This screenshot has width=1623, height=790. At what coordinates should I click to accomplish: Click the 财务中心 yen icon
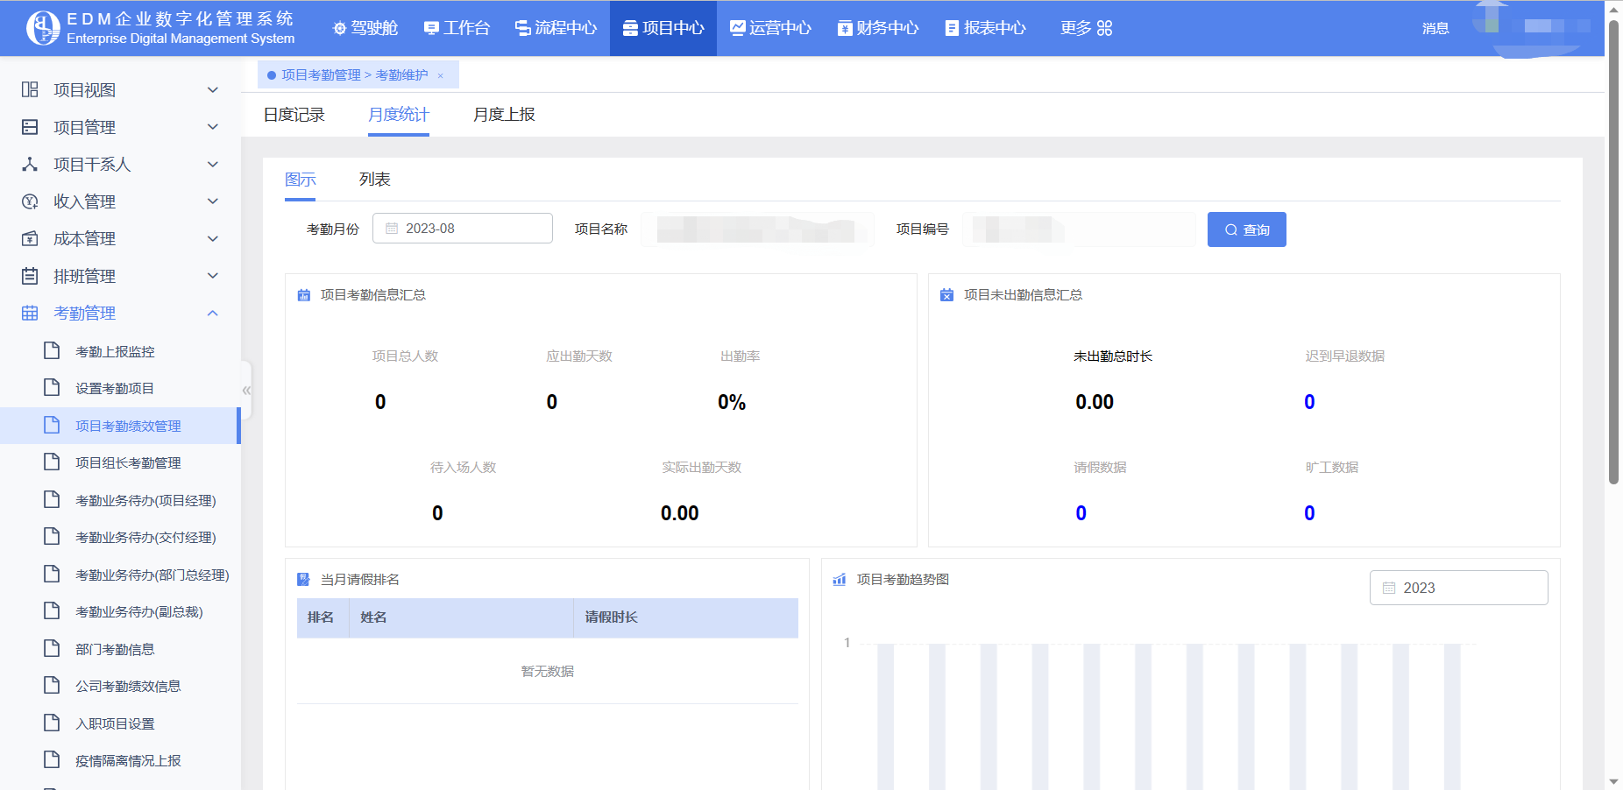(x=845, y=29)
